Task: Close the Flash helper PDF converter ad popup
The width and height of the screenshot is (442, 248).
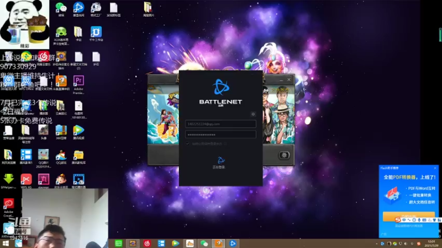Action: click(x=435, y=168)
